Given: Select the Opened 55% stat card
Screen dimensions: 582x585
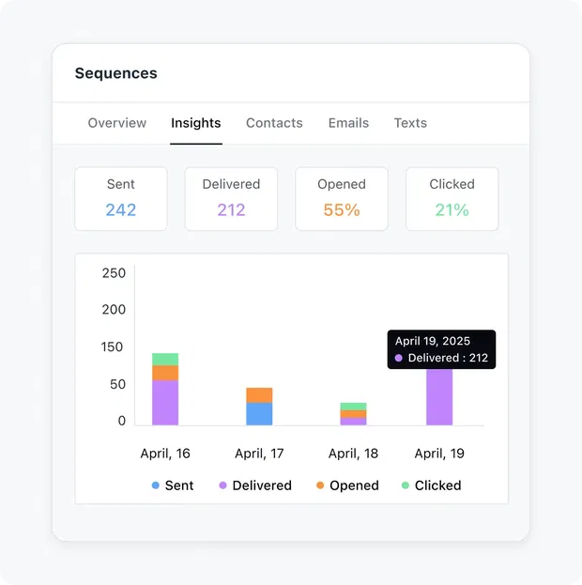Looking at the screenshot, I should [342, 199].
